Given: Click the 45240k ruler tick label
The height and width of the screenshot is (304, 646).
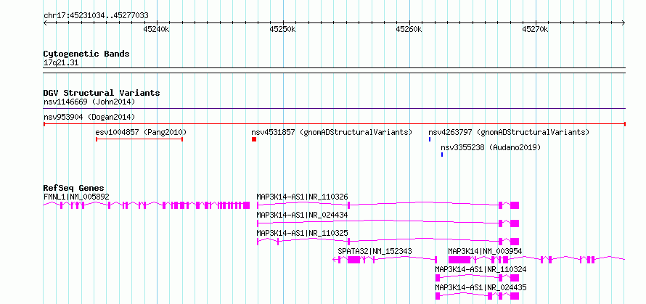Looking at the screenshot, I should (157, 29).
